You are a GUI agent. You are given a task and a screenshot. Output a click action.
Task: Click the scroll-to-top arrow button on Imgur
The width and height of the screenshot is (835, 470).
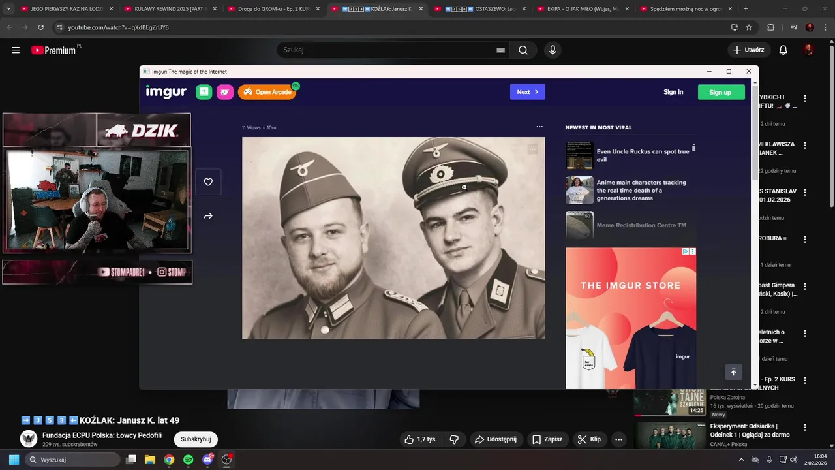(733, 372)
